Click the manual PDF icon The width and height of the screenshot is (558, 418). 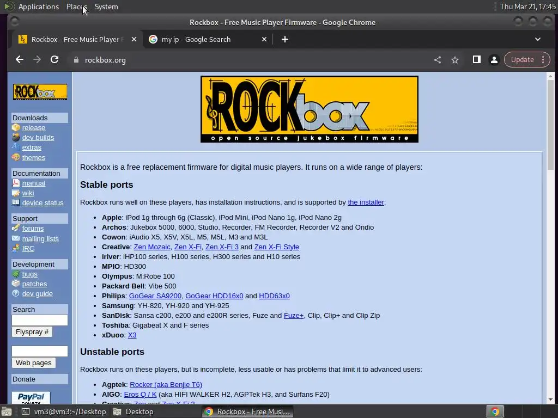point(16,183)
